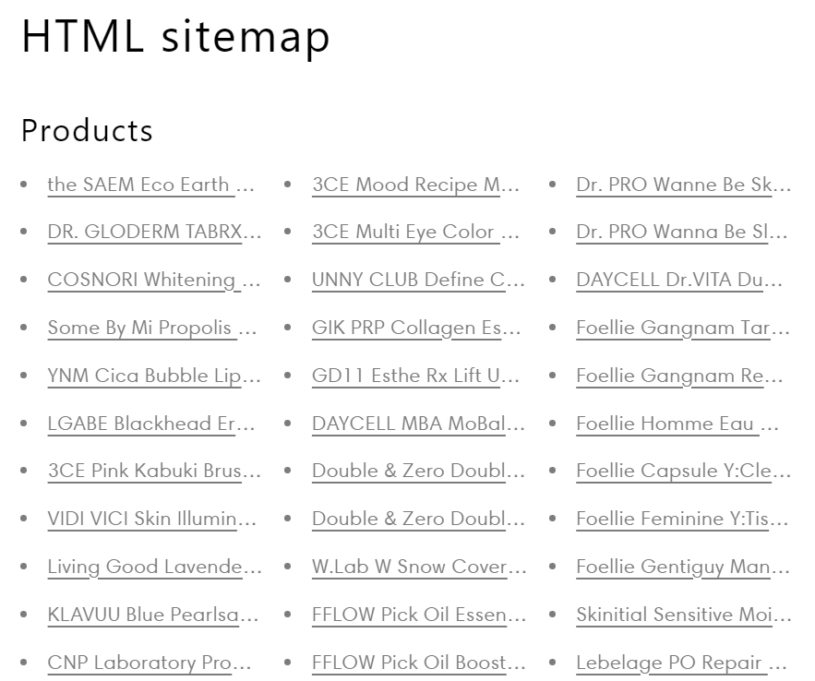Viewport: 815px width, 681px height.
Task: Select UNNY CLUB Define link
Action: (x=418, y=280)
